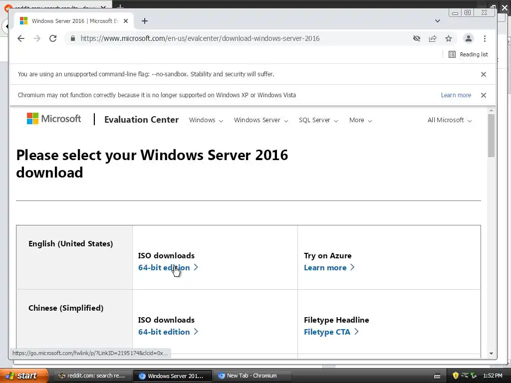Click Learn more in Chromium warning bar
The image size is (511, 383).
point(456,95)
